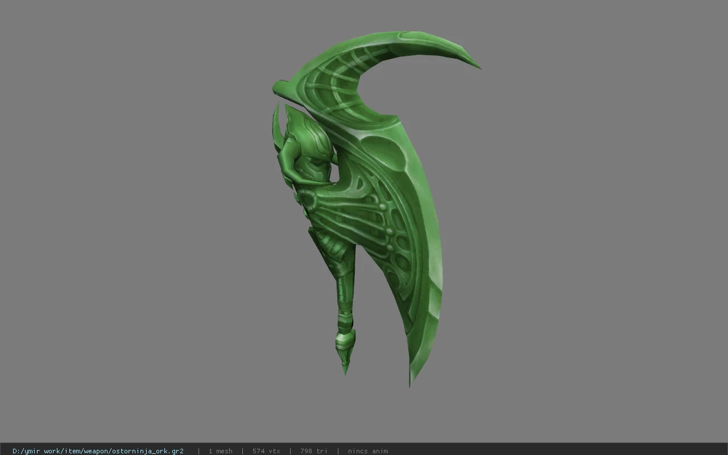Click the file path ostorninja_ork.gr2 in status bar
The width and height of the screenshot is (728, 455).
(x=98, y=451)
